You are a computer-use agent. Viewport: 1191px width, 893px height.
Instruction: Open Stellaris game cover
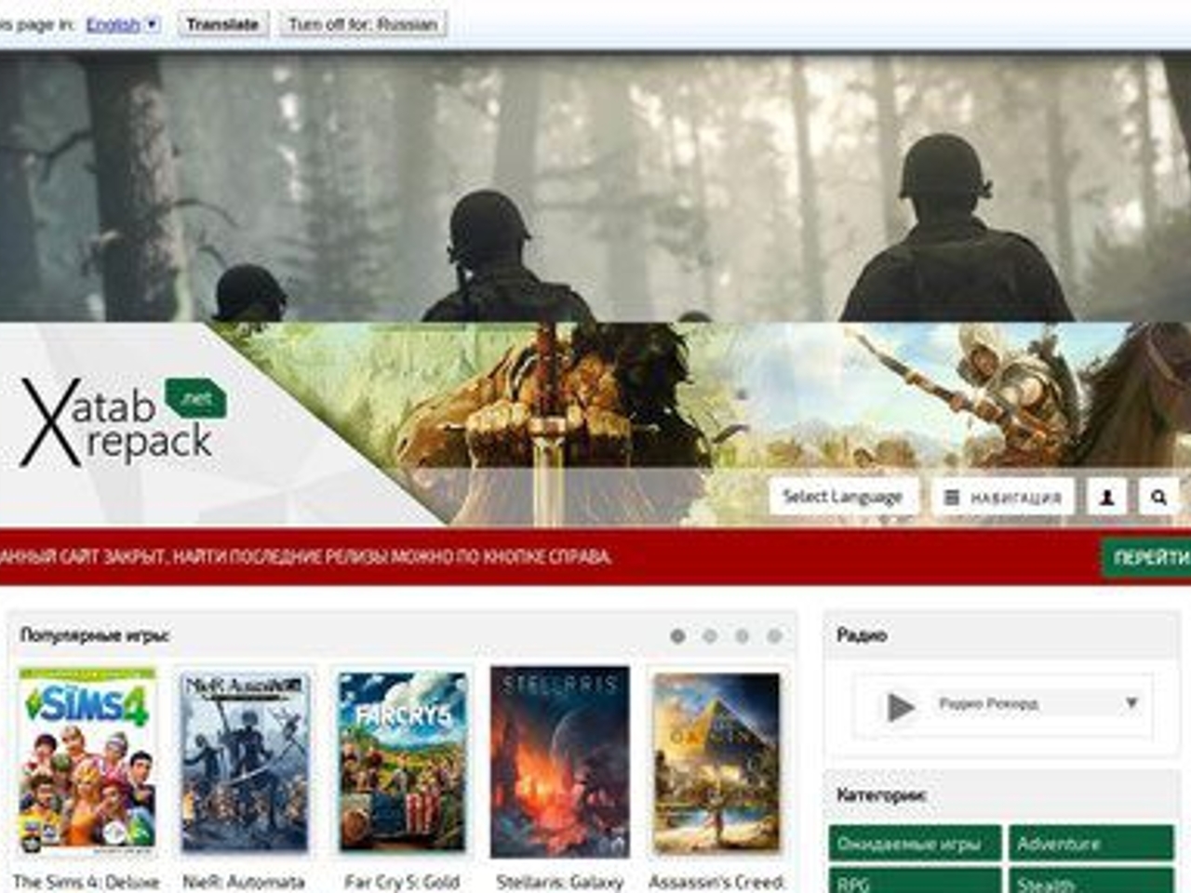click(x=560, y=761)
